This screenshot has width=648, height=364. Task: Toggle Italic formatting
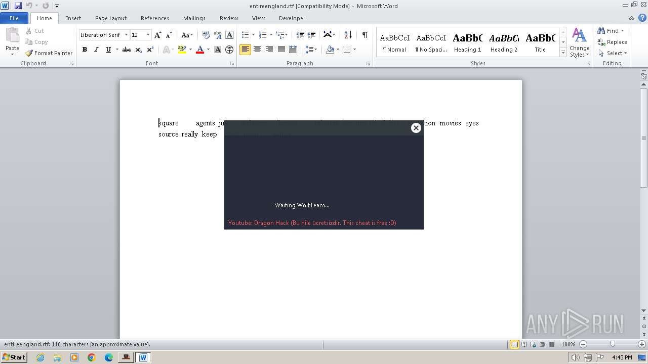(x=96, y=50)
